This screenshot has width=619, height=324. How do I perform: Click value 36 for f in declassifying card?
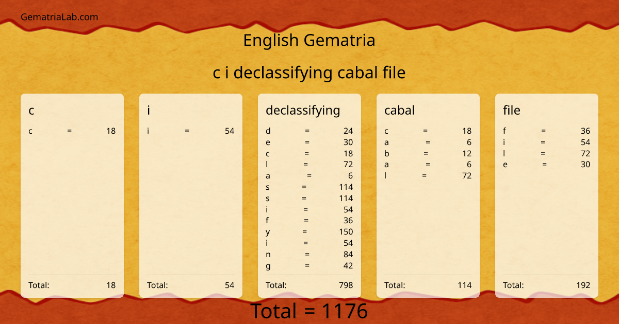coord(348,221)
